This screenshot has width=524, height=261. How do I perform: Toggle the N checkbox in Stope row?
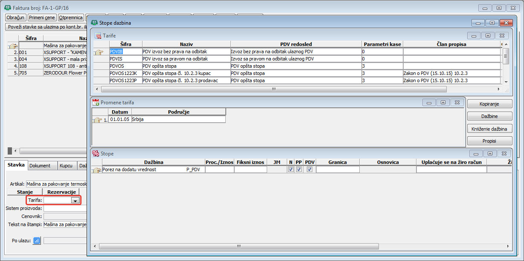pos(291,169)
